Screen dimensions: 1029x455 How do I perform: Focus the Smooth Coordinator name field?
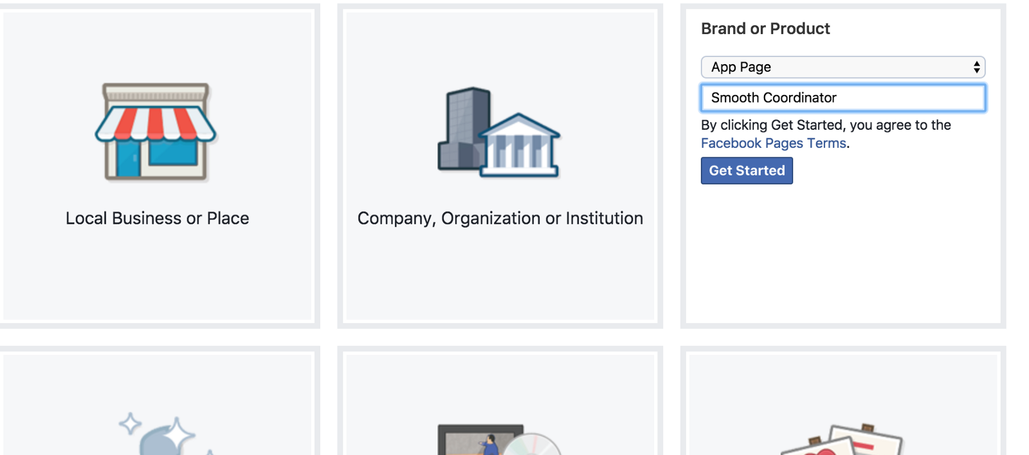[x=842, y=98]
